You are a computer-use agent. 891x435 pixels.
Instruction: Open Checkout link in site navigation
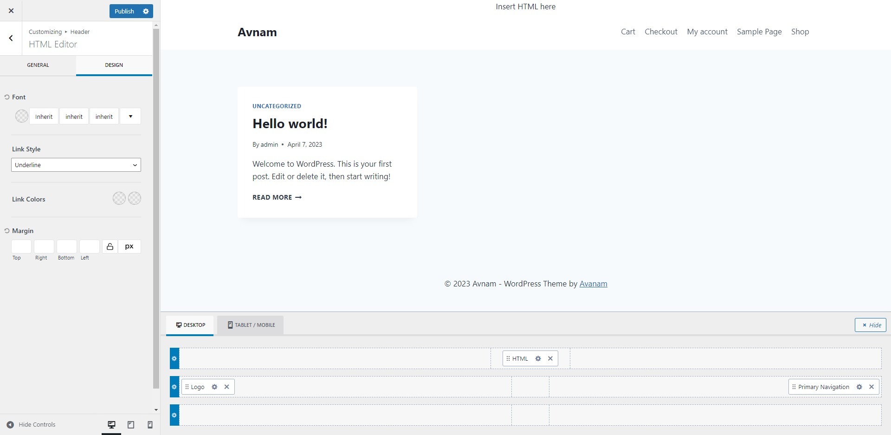click(661, 32)
